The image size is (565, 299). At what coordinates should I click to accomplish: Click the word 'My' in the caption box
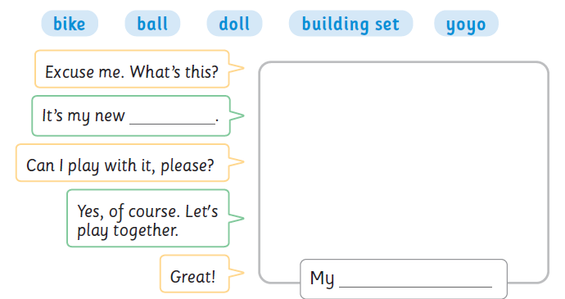(x=322, y=279)
